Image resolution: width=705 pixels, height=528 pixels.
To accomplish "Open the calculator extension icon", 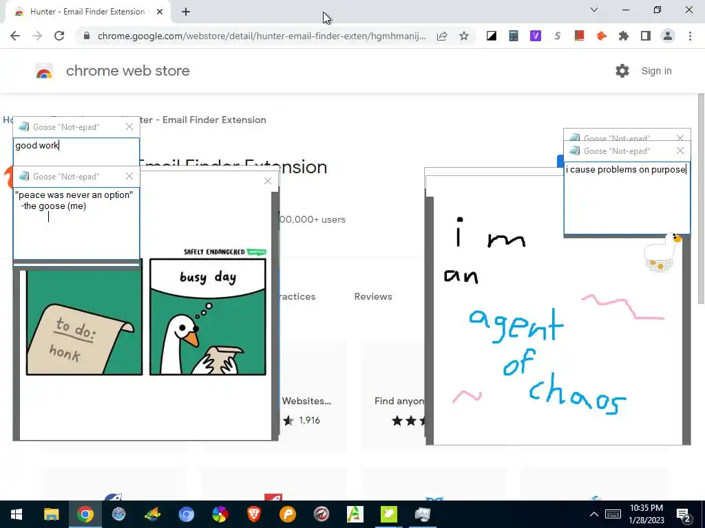I will point(514,36).
